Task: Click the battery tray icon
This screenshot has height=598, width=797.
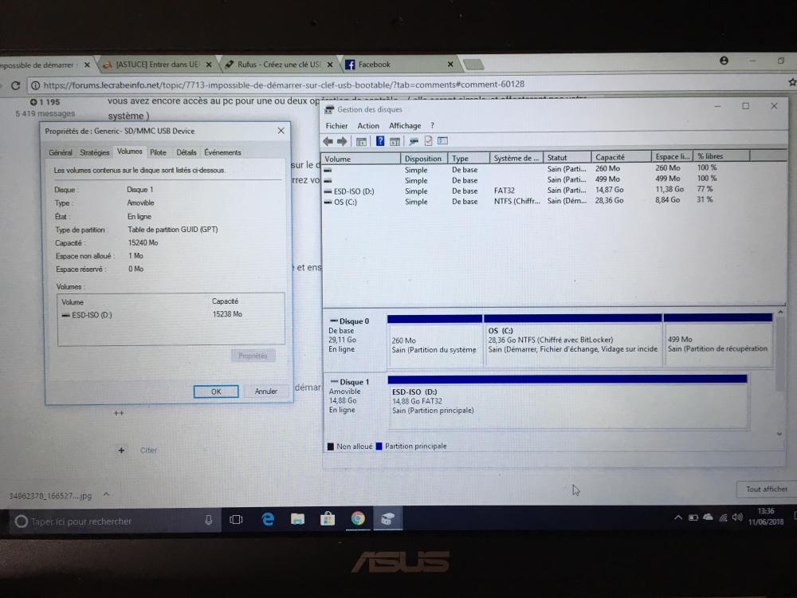Action: (693, 517)
